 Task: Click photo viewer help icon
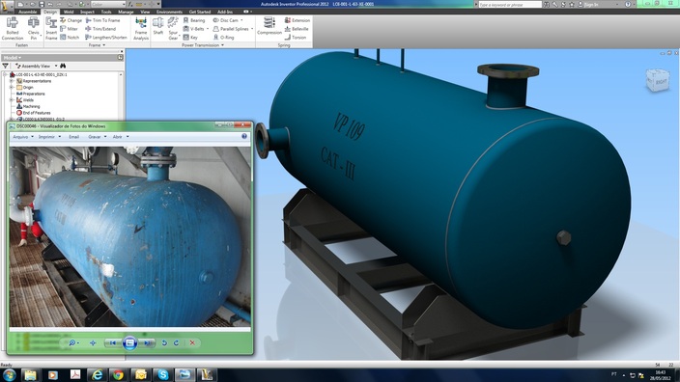pyautogui.click(x=244, y=136)
